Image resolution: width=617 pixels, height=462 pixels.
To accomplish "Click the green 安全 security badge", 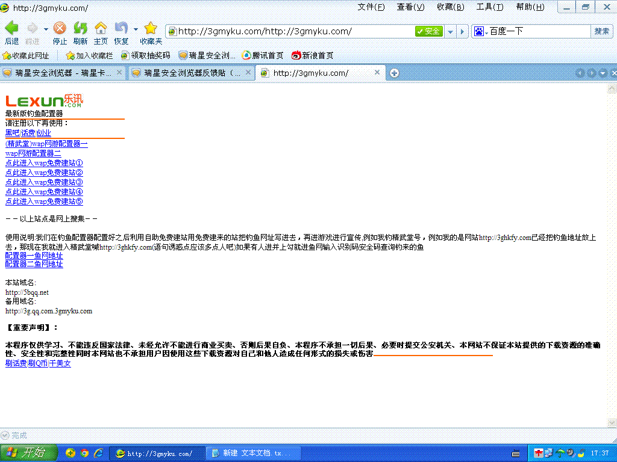I will click(x=429, y=31).
